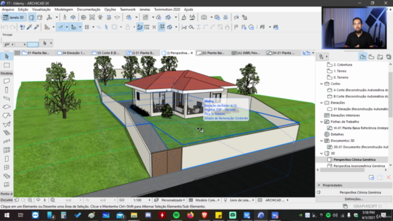393x221 pixels.
Task: Click the Definições... button
Action: 354,199
